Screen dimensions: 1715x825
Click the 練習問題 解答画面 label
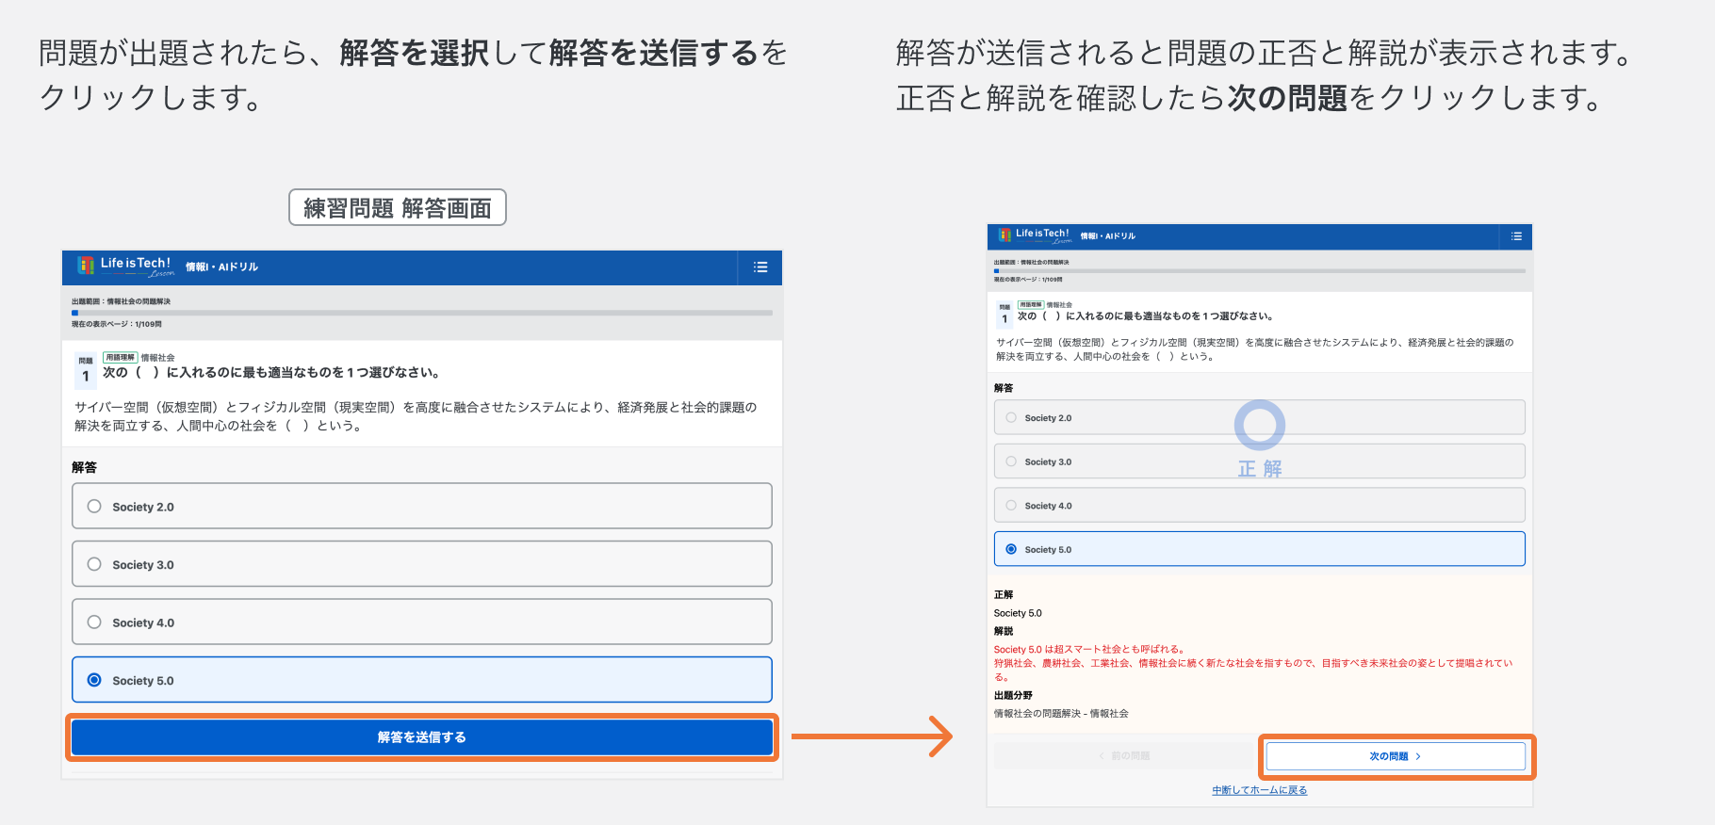(398, 207)
